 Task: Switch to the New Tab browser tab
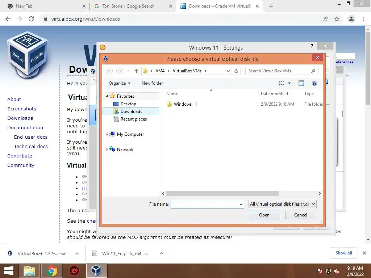tap(45, 6)
